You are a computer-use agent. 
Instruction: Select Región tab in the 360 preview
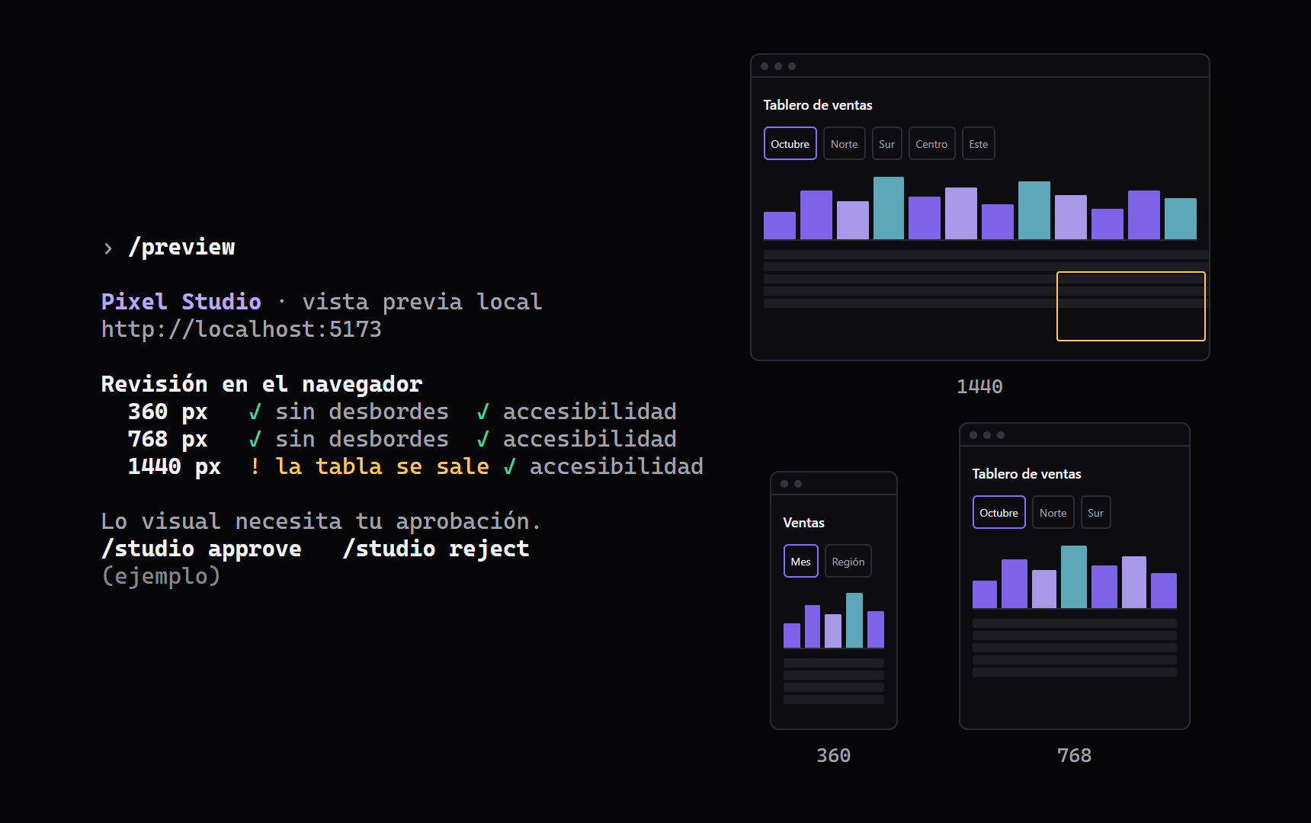pyautogui.click(x=848, y=561)
